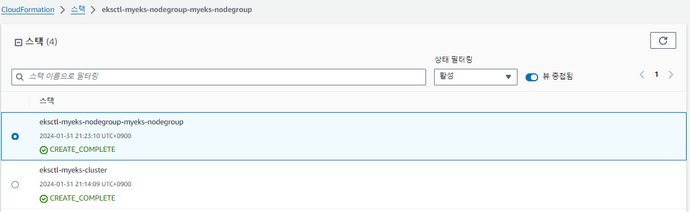Click CREATE_COMPLETE status icon of nodegroup stack
Screen dimensions: 690x212
point(44,150)
